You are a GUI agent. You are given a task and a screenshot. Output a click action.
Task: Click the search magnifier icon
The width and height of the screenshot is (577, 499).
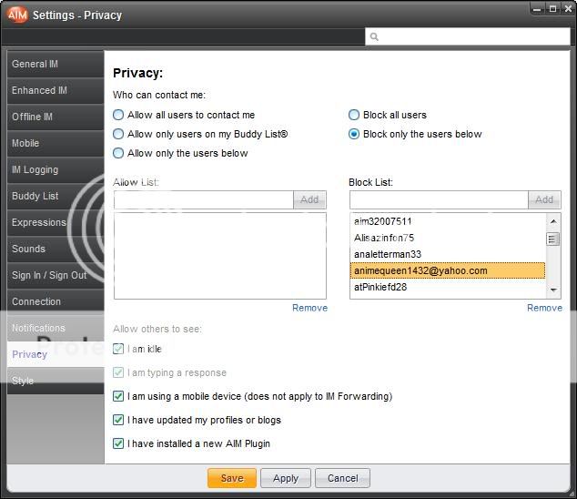click(x=374, y=37)
